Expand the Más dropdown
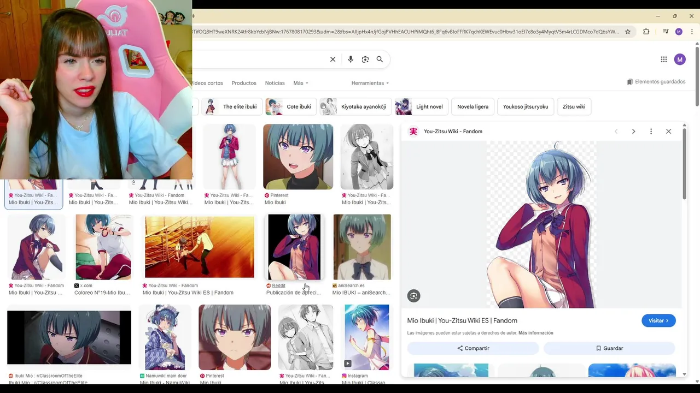Viewport: 700px width, 393px height. tap(301, 83)
